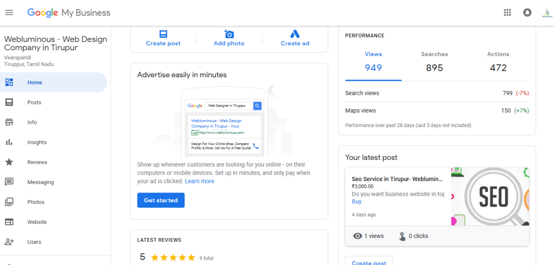Screen dimensions: 554x265
Task: Click the Google My Business logo
Action: point(69,13)
